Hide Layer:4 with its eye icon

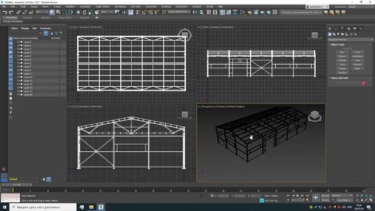[x=18, y=56]
